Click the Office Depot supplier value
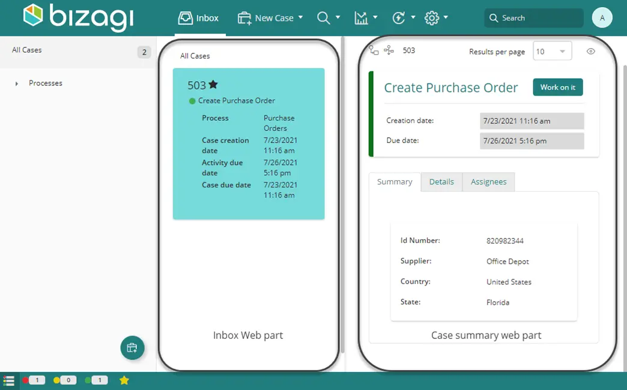The height and width of the screenshot is (390, 627). (x=507, y=261)
